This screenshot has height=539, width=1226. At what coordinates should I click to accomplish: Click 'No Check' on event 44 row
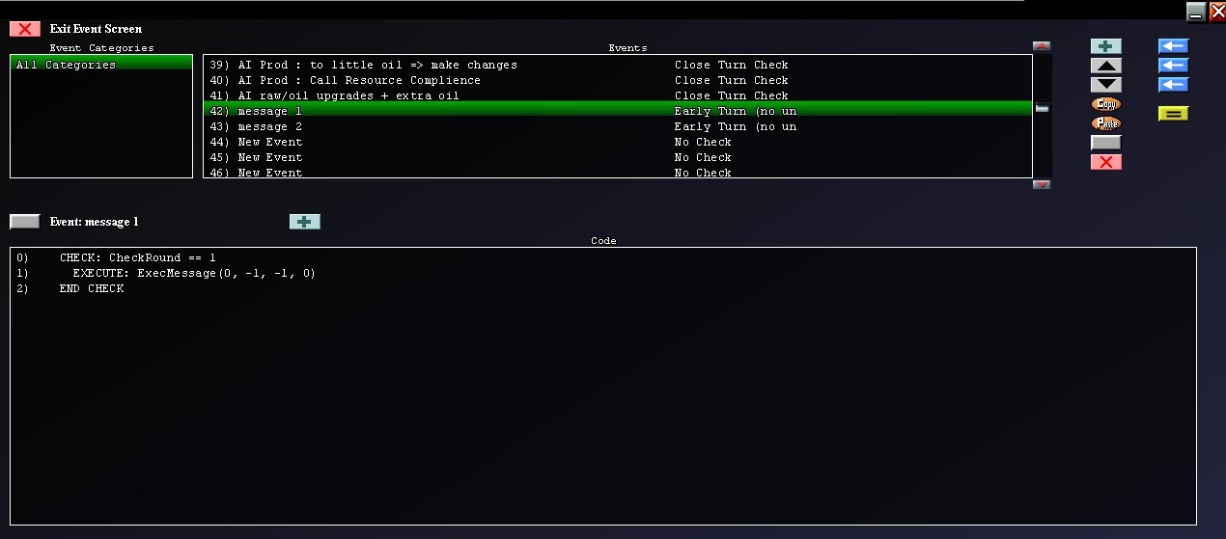click(703, 142)
